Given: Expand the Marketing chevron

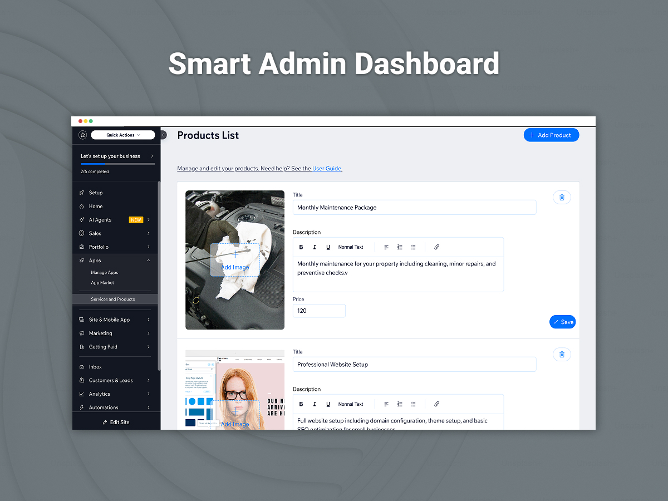Looking at the screenshot, I should pyautogui.click(x=149, y=333).
